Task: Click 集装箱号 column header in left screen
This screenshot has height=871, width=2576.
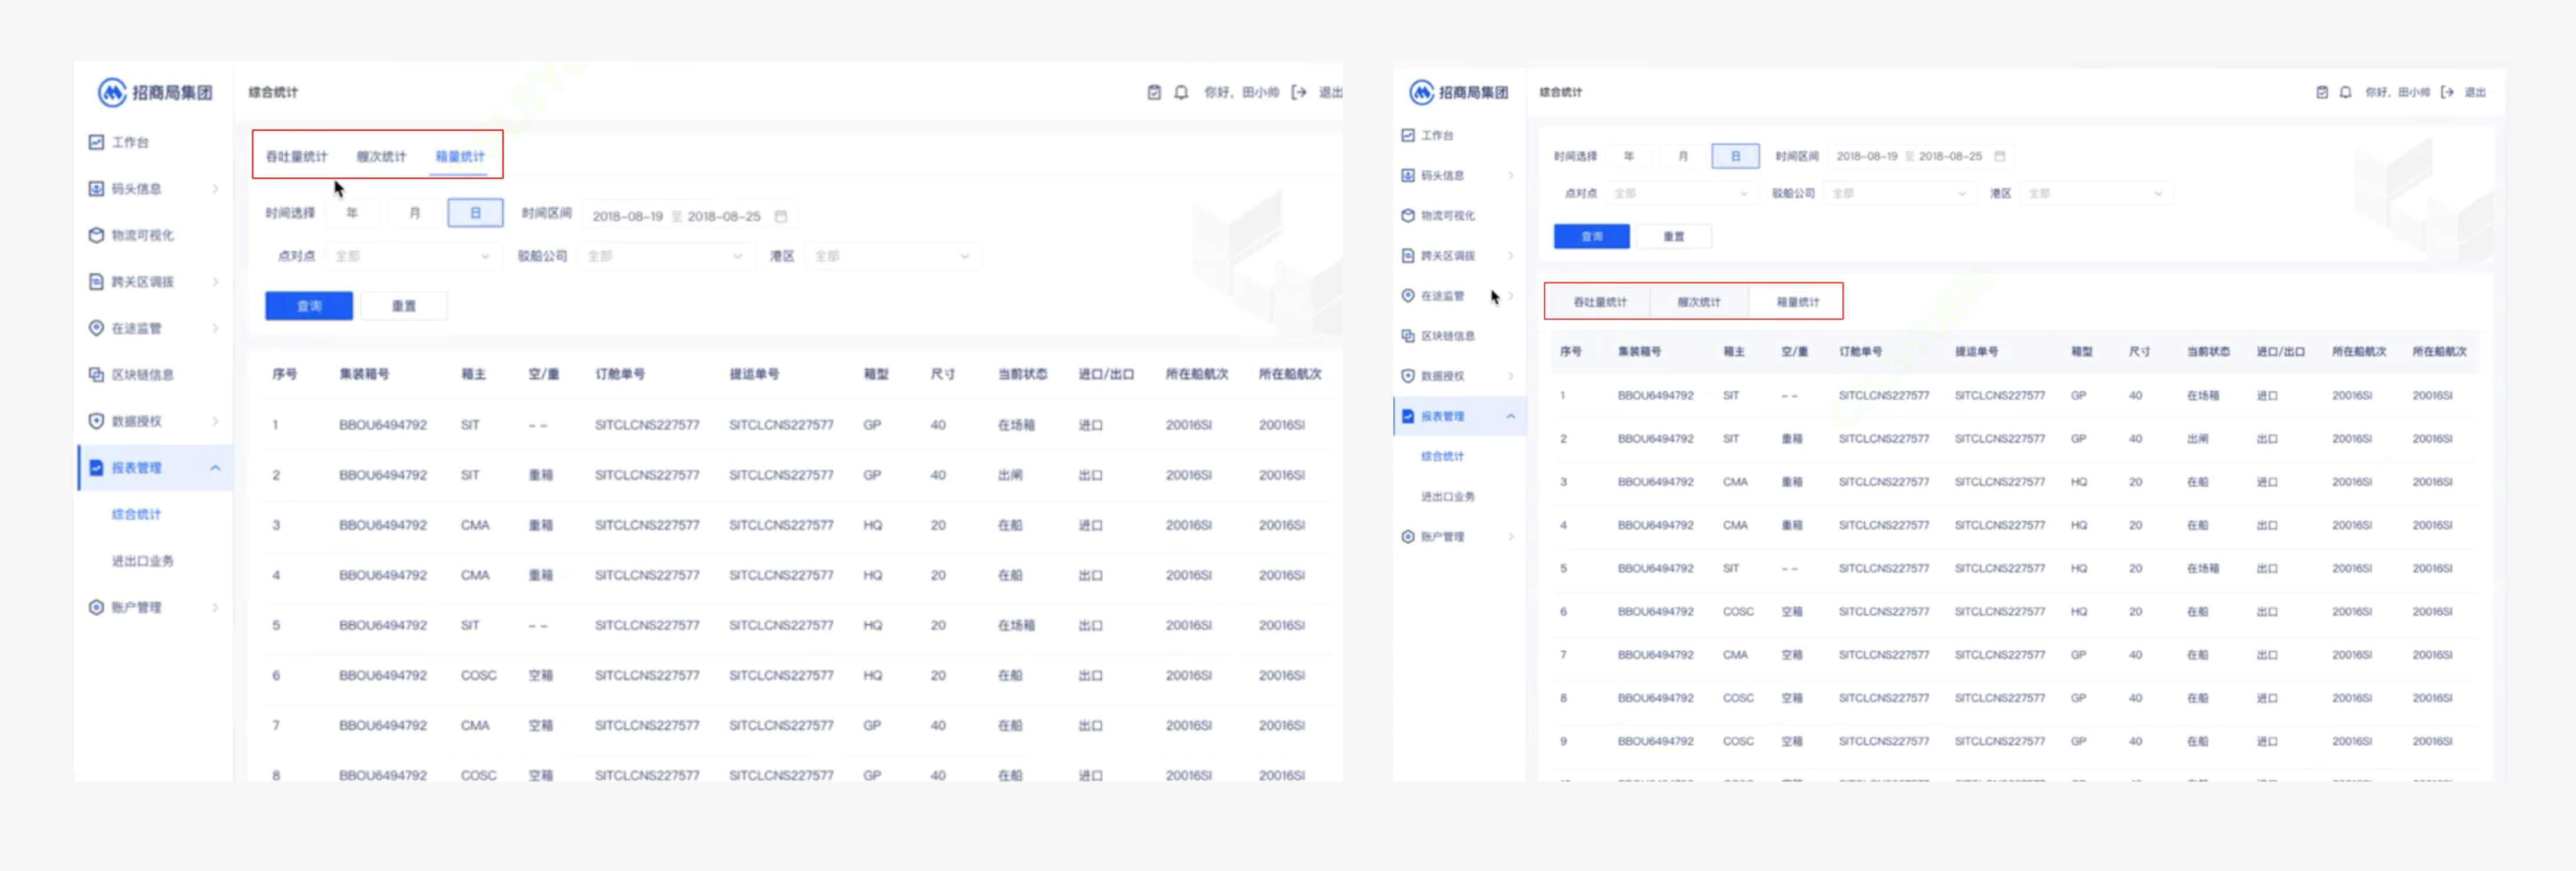Action: 364,374
